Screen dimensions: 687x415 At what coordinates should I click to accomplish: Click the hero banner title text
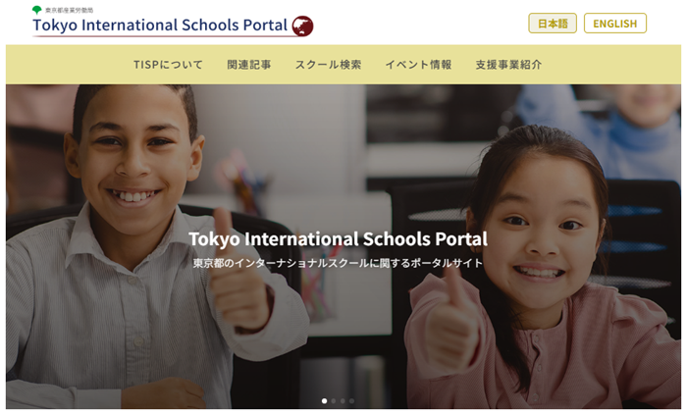338,239
